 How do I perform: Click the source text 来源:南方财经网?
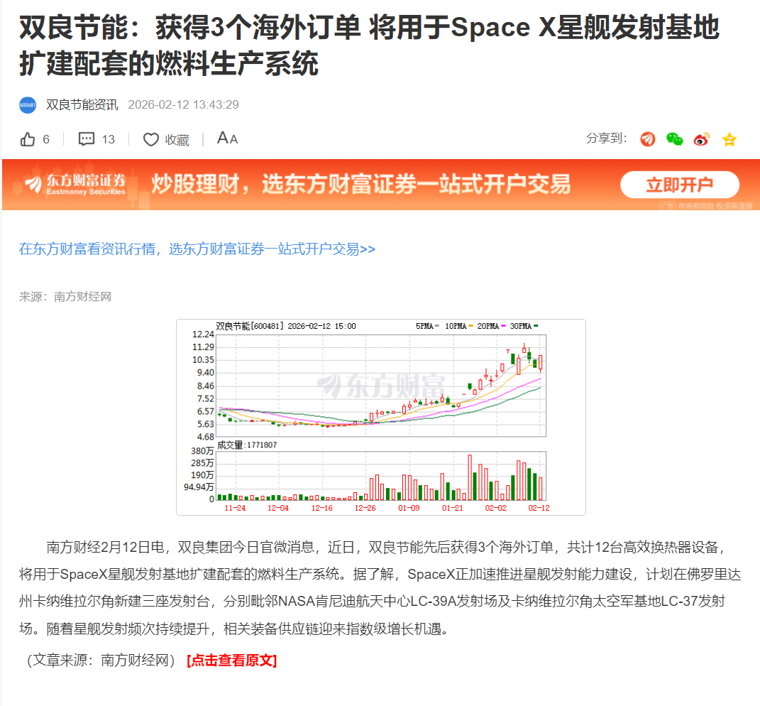(x=65, y=296)
